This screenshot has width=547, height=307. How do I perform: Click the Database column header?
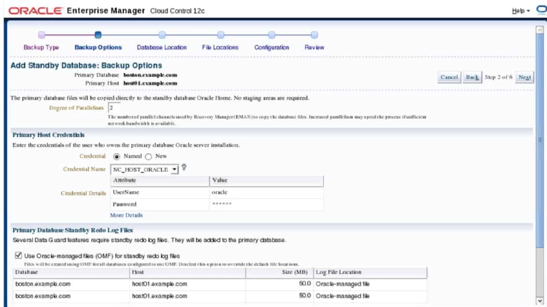tap(71, 273)
